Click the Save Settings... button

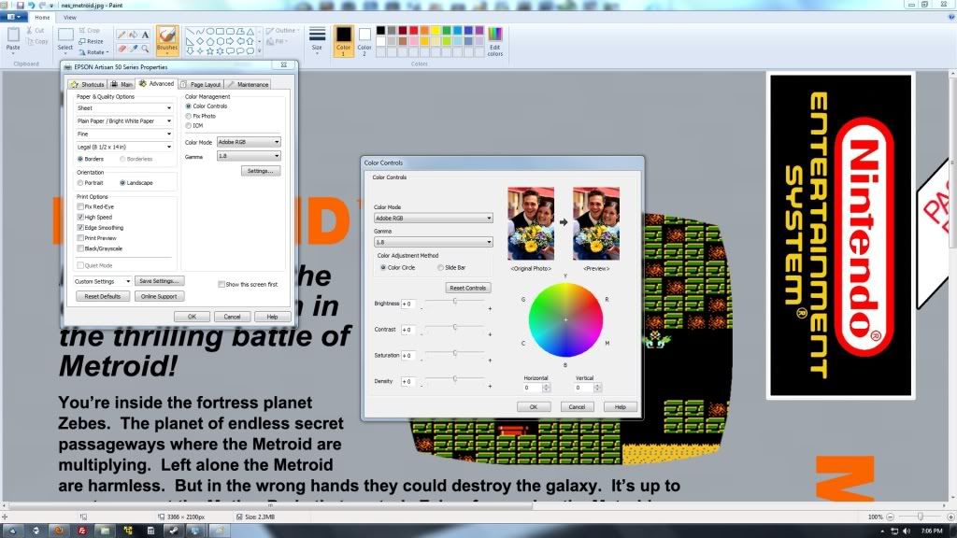[x=160, y=281]
